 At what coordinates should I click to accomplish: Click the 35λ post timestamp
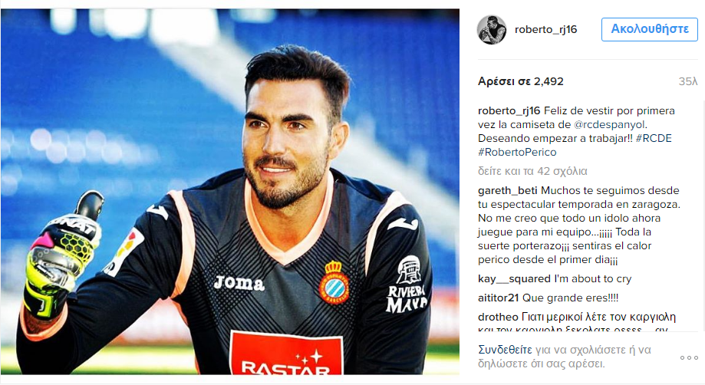688,82
